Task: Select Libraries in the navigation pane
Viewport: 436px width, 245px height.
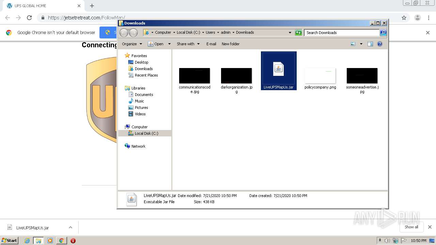Action: coord(135,88)
